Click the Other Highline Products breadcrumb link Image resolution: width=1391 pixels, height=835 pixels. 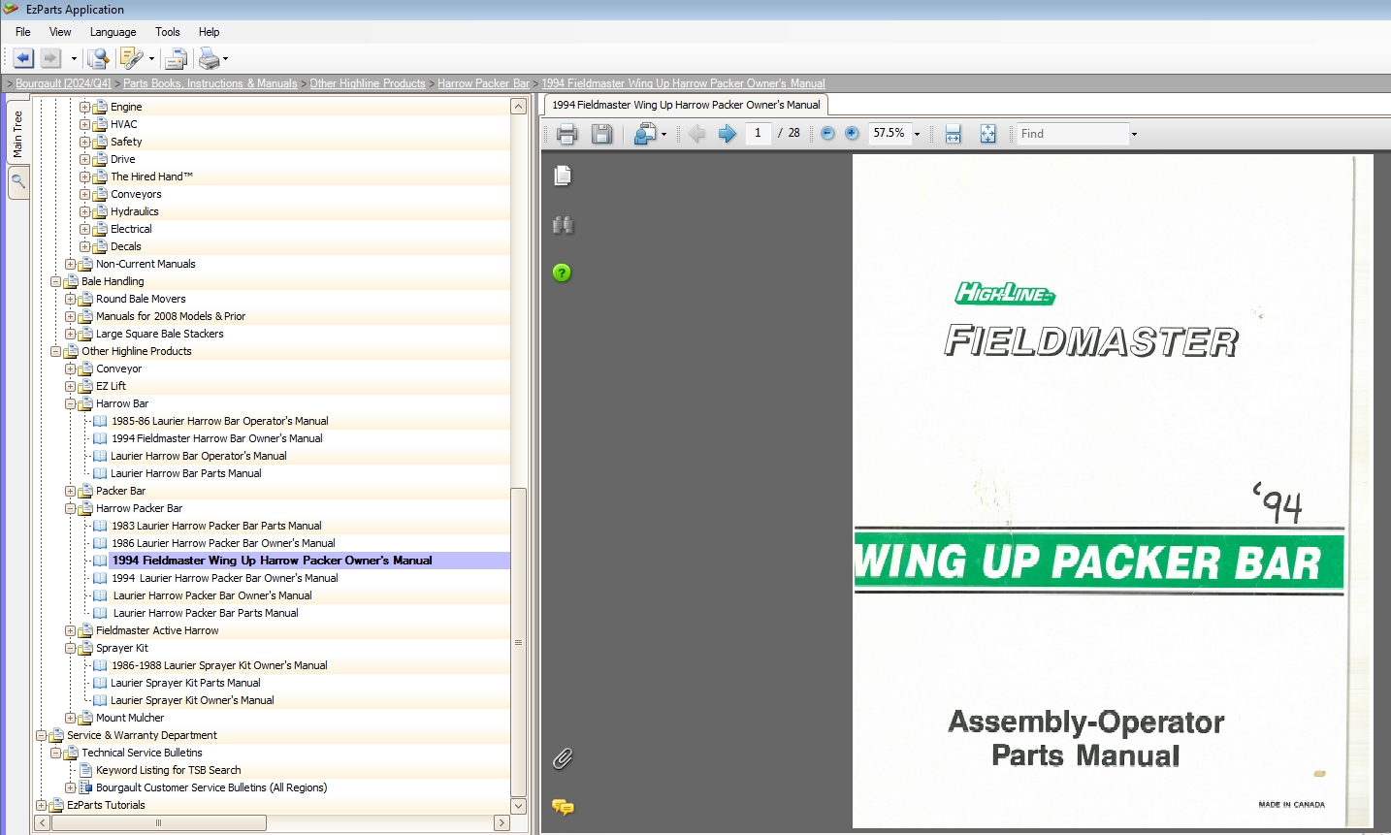click(368, 83)
